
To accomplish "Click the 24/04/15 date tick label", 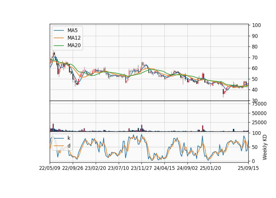I will 164,168.
